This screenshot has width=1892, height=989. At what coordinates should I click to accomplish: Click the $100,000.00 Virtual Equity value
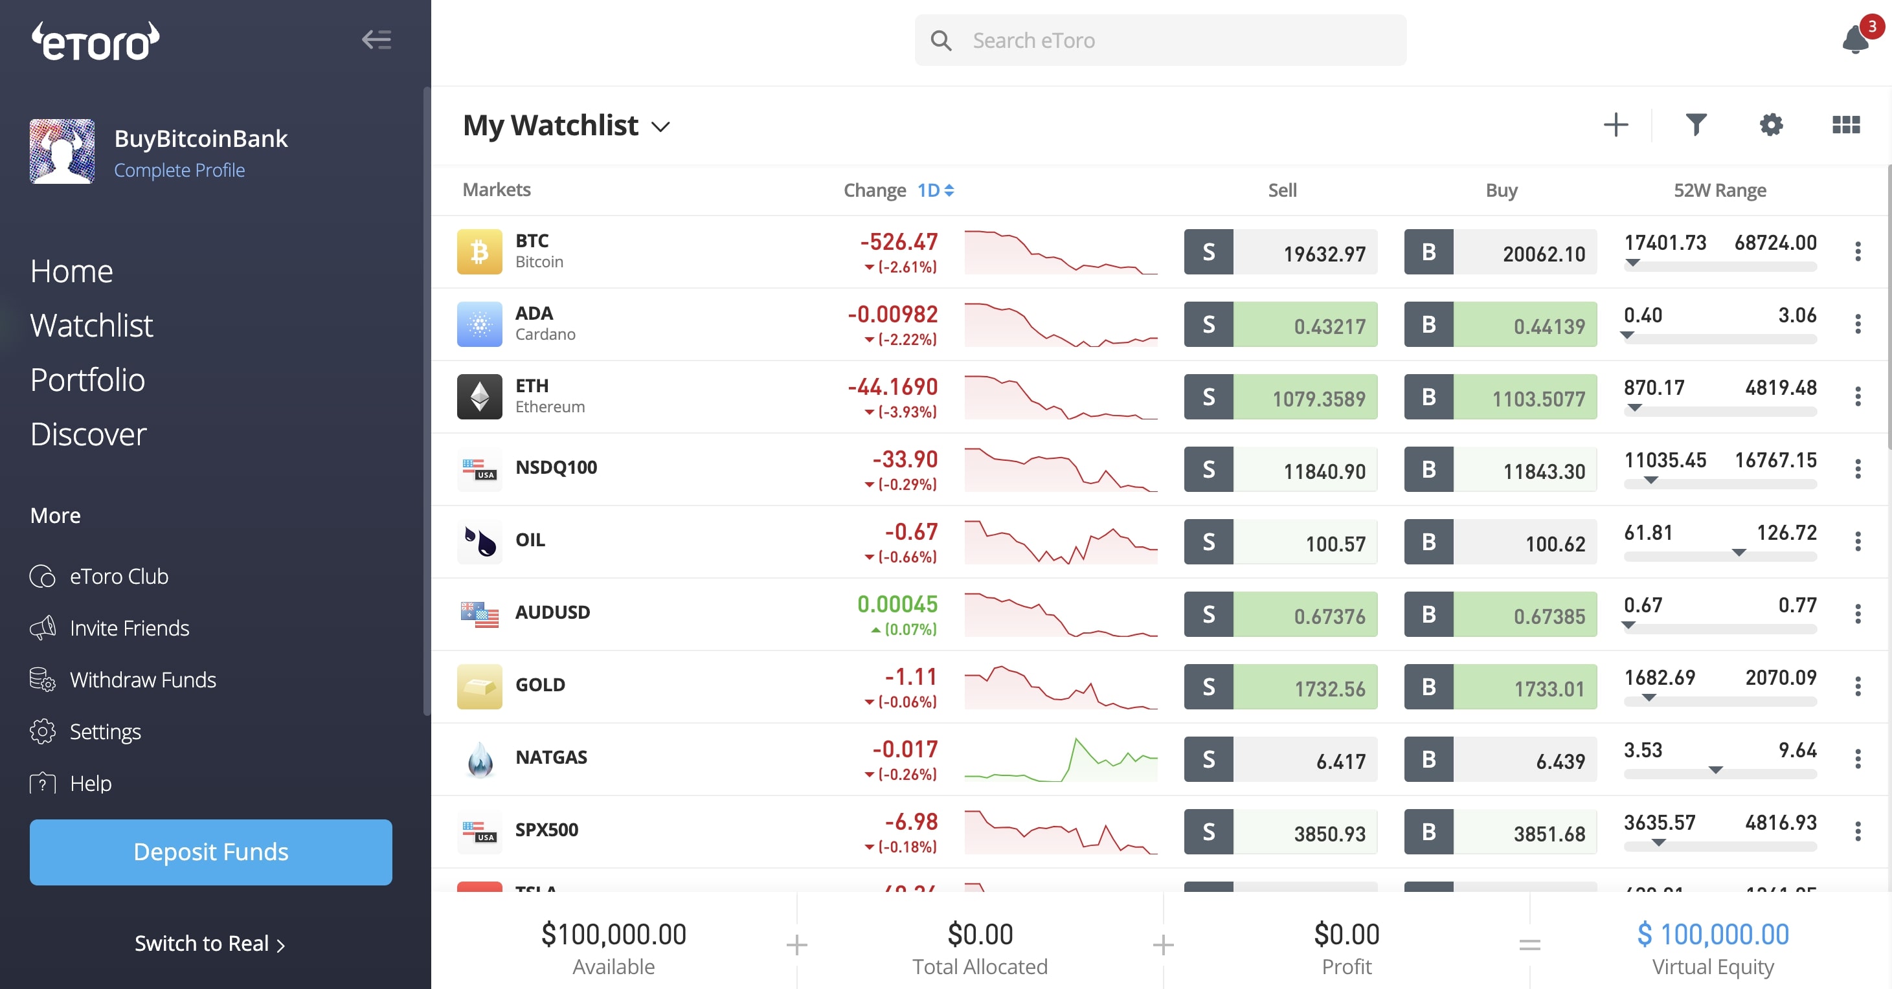tap(1712, 935)
